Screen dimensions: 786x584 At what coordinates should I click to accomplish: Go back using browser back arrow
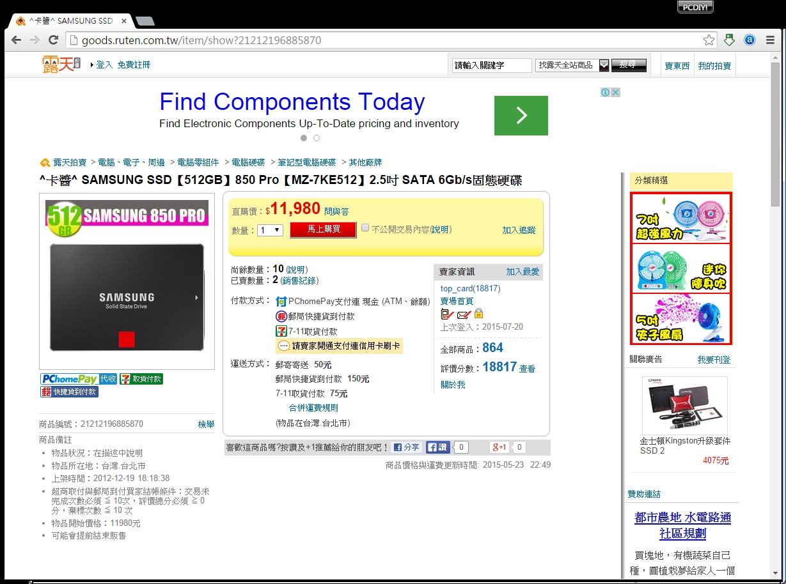pyautogui.click(x=17, y=40)
